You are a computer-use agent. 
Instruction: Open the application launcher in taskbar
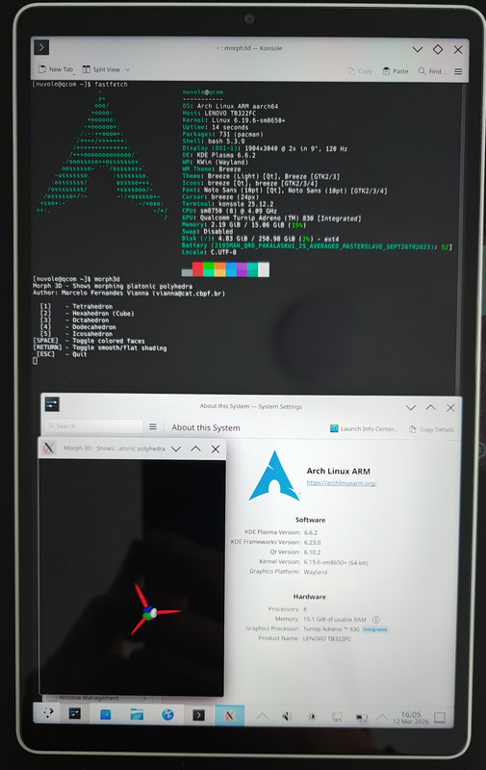tap(48, 712)
